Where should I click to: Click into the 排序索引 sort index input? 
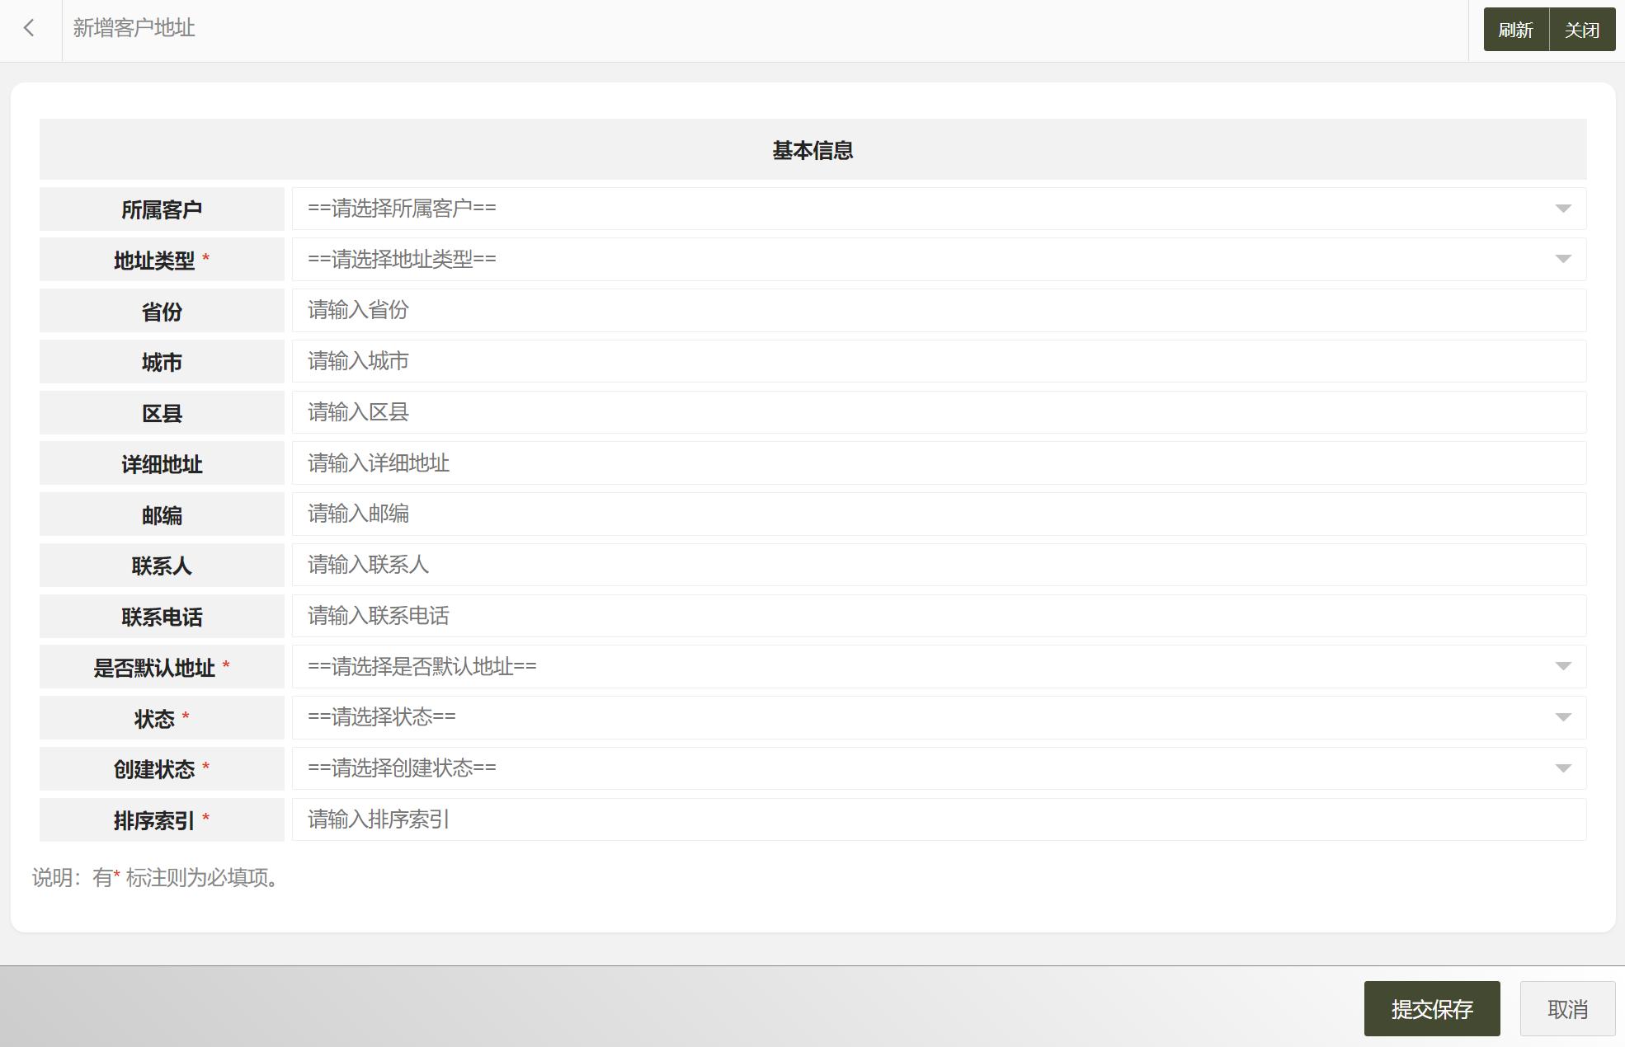742,819
